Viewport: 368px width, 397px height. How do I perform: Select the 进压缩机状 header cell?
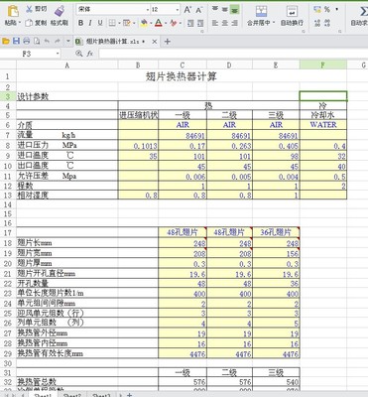click(138, 115)
